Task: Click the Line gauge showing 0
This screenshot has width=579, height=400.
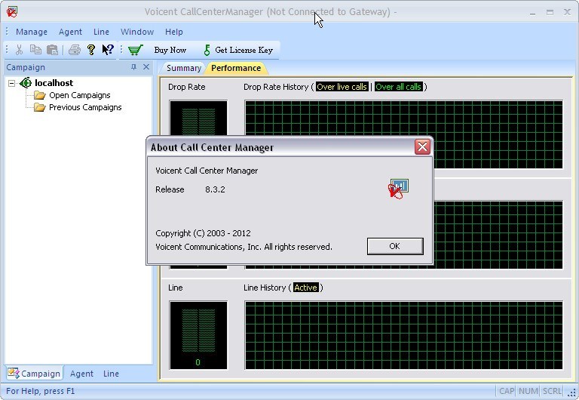Action: point(198,335)
